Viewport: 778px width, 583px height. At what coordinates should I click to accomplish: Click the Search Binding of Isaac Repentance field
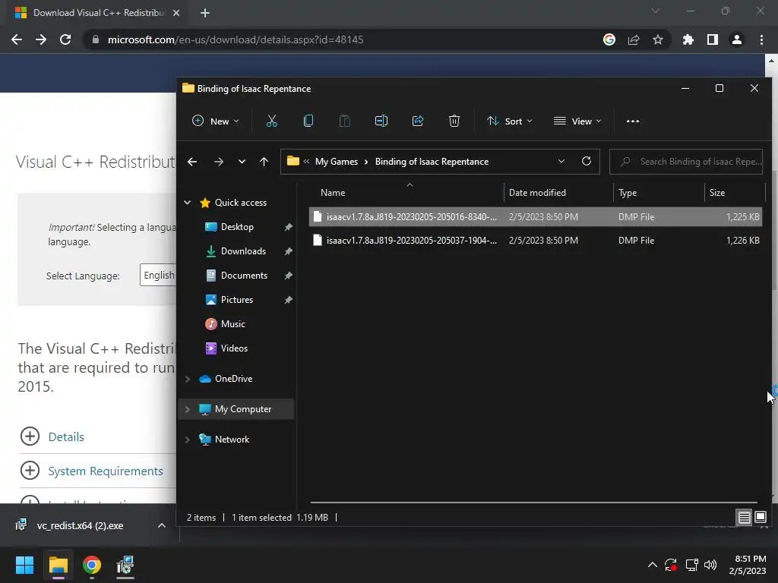686,162
